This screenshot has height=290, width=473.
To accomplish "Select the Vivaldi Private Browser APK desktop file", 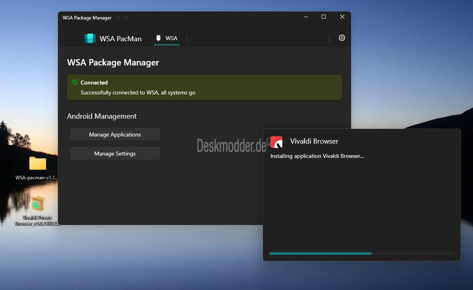I will [x=37, y=211].
